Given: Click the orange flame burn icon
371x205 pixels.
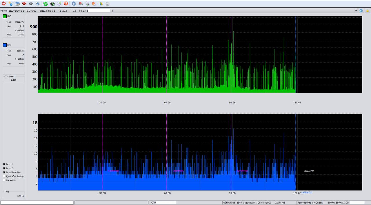Looking at the screenshot, I should (x=94, y=3).
